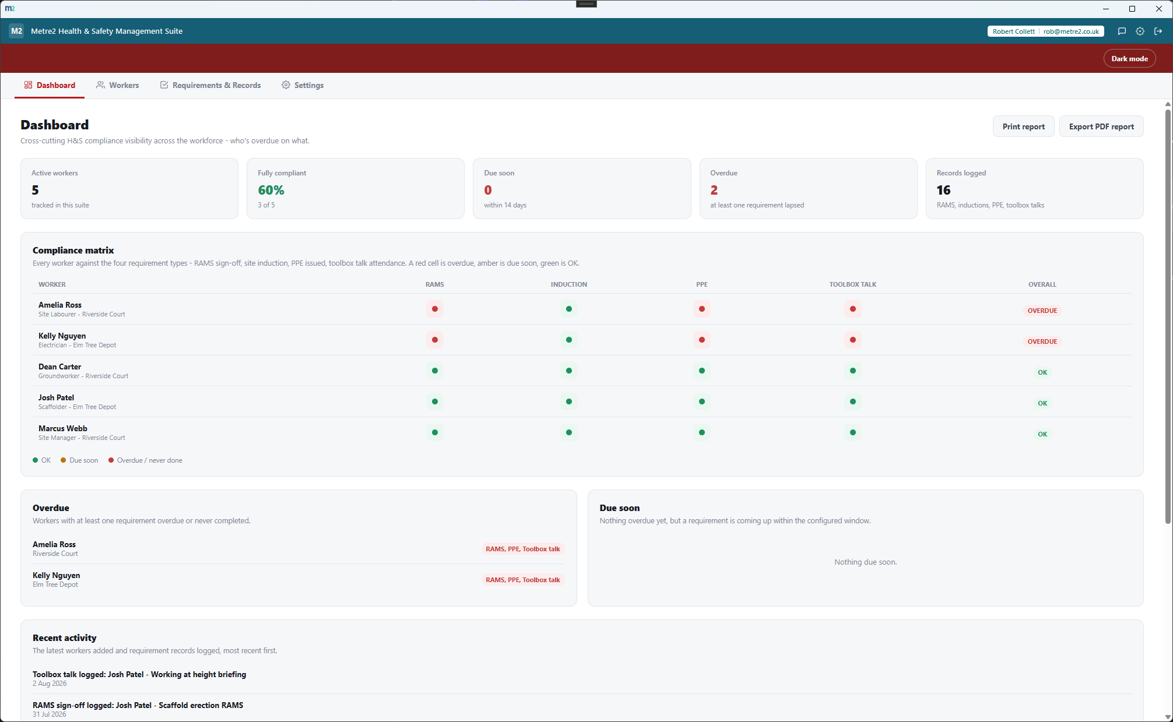
Task: Click Josh Patel Induction green status dot
Action: click(x=569, y=401)
